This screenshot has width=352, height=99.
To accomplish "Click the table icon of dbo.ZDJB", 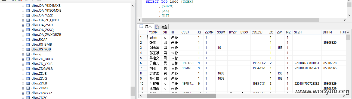I will click(28, 74).
